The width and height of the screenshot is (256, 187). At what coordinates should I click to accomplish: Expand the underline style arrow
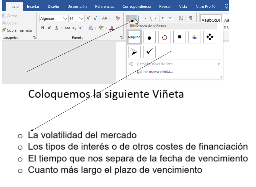click(62, 28)
